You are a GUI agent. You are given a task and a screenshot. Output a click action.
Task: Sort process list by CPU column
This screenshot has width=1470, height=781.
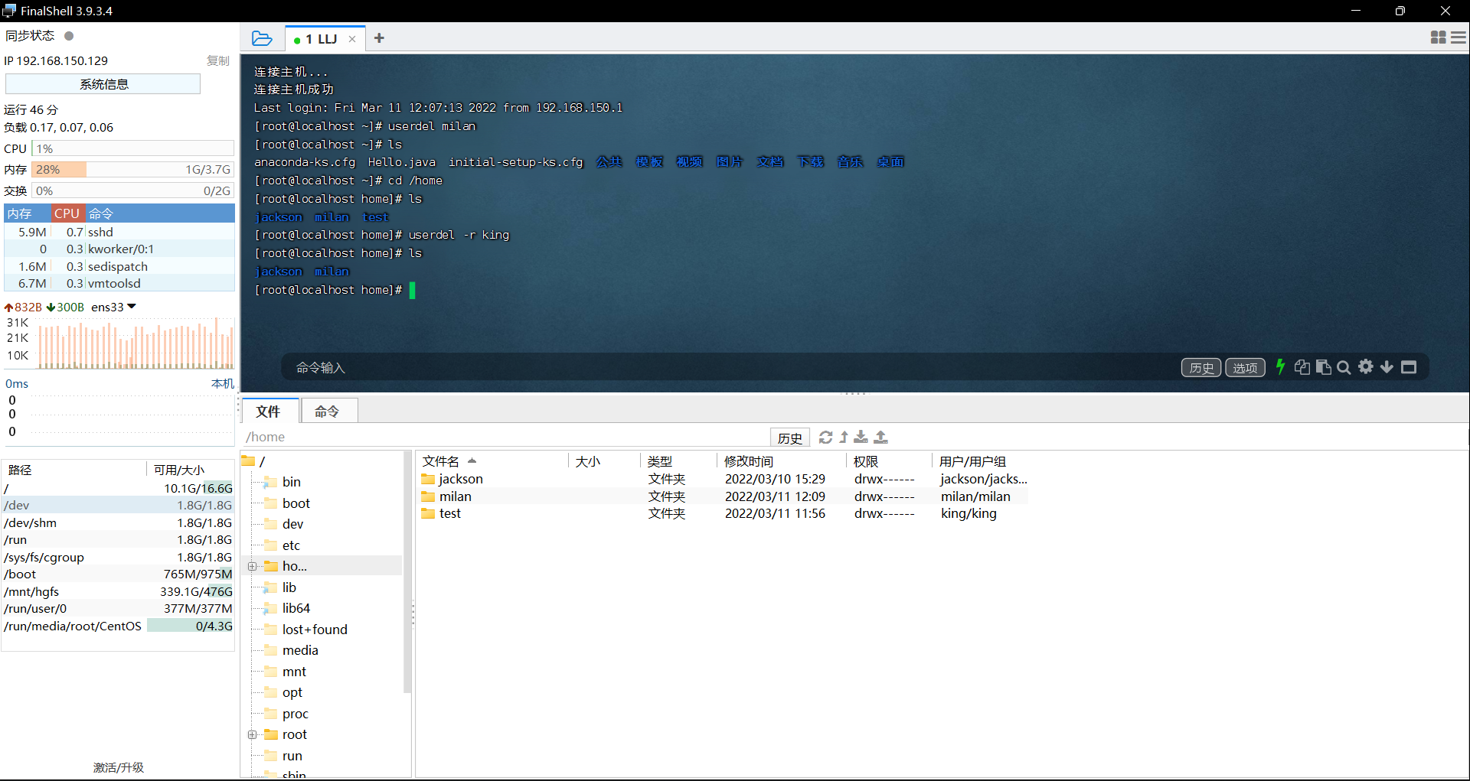click(67, 213)
